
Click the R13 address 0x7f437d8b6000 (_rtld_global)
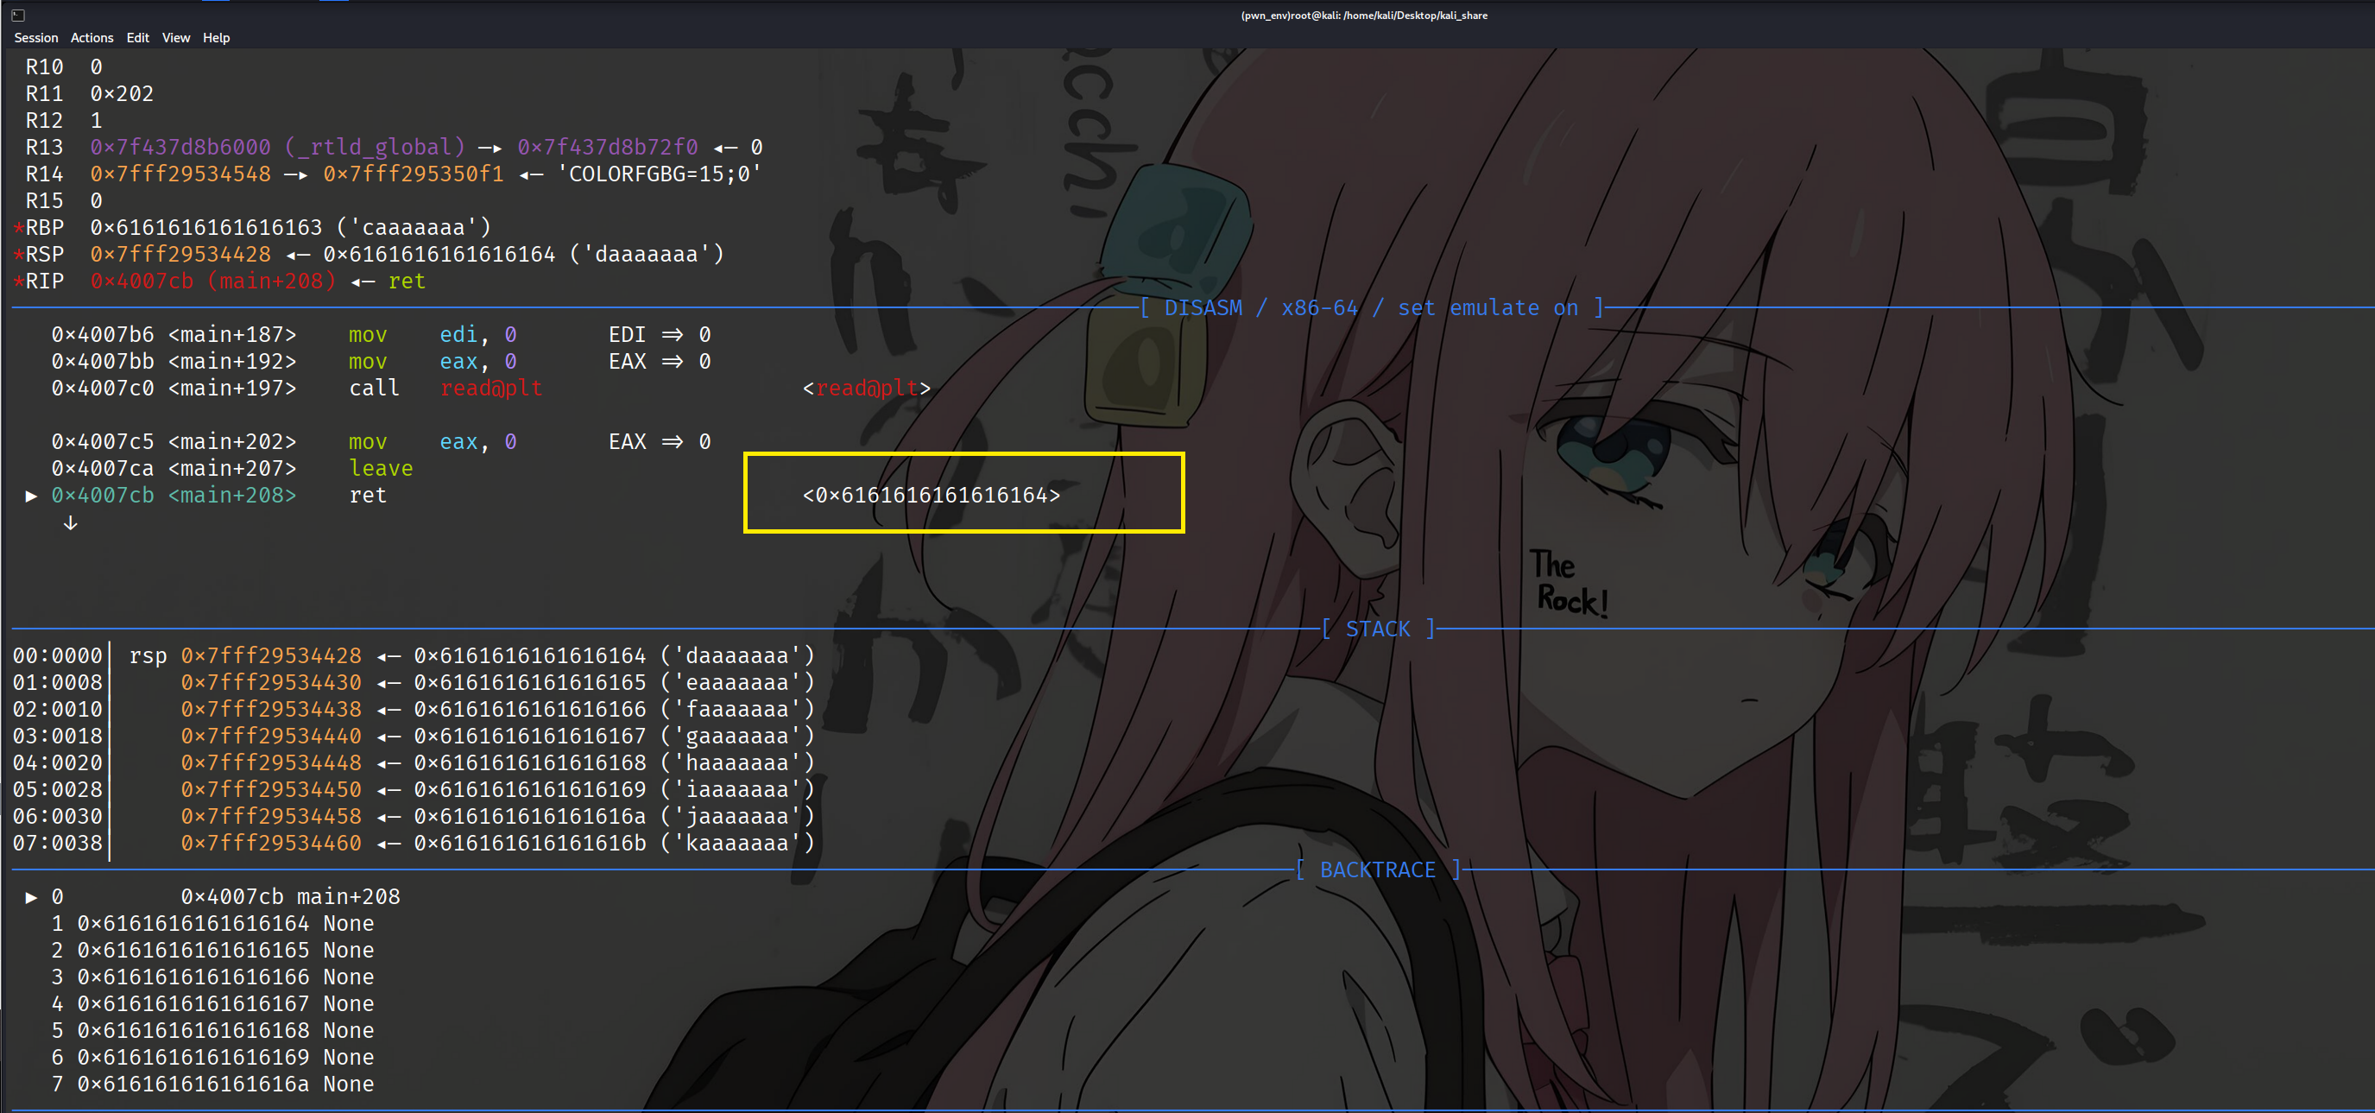point(277,148)
